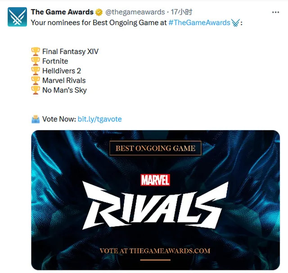Viewport: 288px width, 273px height.
Task: Click the trophy icon next to Final Fantasy XIV
Action: tap(36, 51)
